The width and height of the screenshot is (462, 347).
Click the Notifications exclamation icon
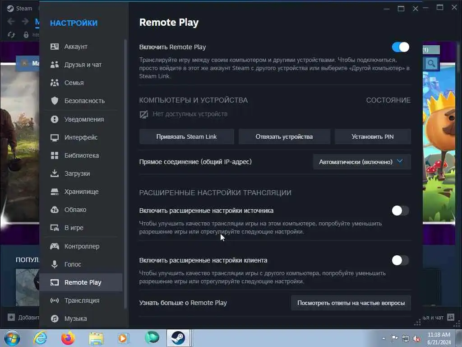[x=55, y=119]
